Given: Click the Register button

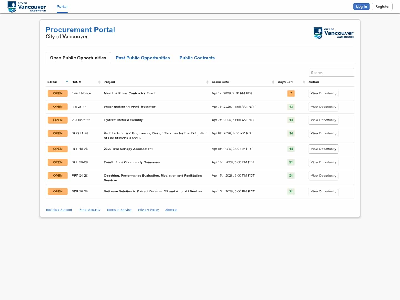Looking at the screenshot, I should point(382,7).
